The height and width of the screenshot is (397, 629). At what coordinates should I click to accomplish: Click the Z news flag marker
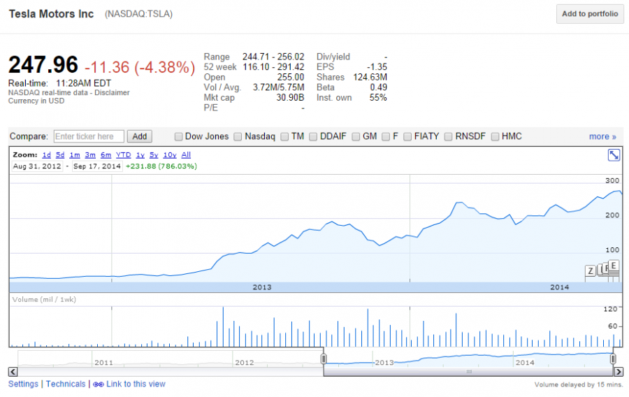point(590,270)
